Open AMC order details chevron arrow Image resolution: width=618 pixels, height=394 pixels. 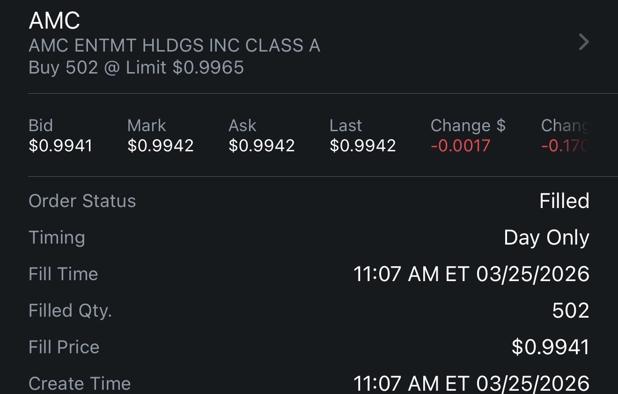pyautogui.click(x=583, y=42)
